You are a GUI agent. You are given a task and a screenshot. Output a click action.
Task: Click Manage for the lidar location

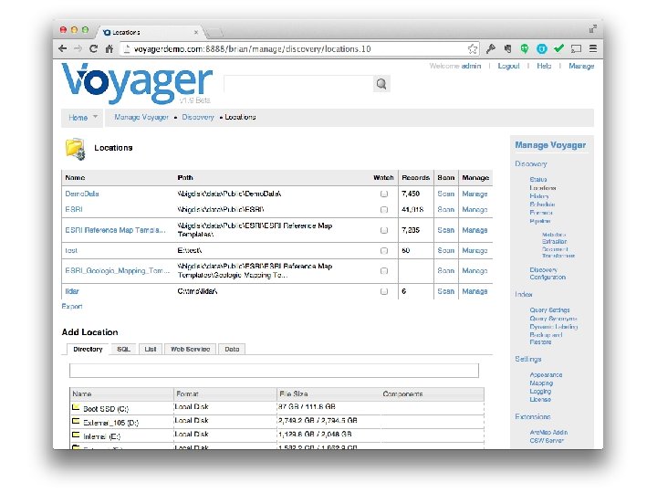coord(474,291)
